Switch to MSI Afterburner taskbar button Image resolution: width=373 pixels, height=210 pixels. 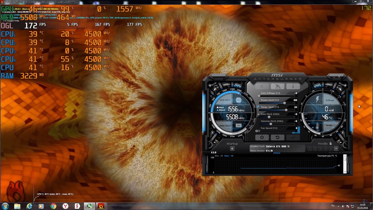point(89,206)
